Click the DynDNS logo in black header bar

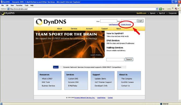[x=8, y=13]
